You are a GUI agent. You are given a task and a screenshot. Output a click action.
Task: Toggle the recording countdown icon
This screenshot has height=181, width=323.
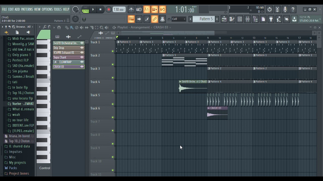pyautogui.click(x=147, y=10)
